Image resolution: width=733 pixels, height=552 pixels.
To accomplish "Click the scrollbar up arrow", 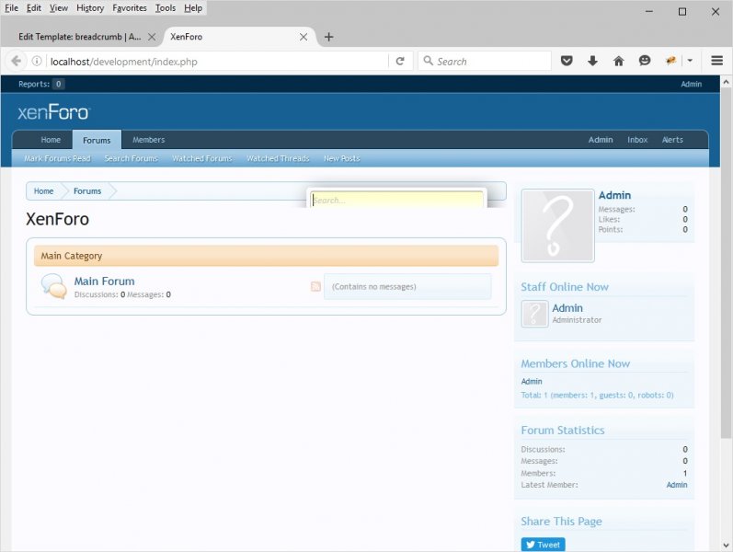I will tap(726, 82).
